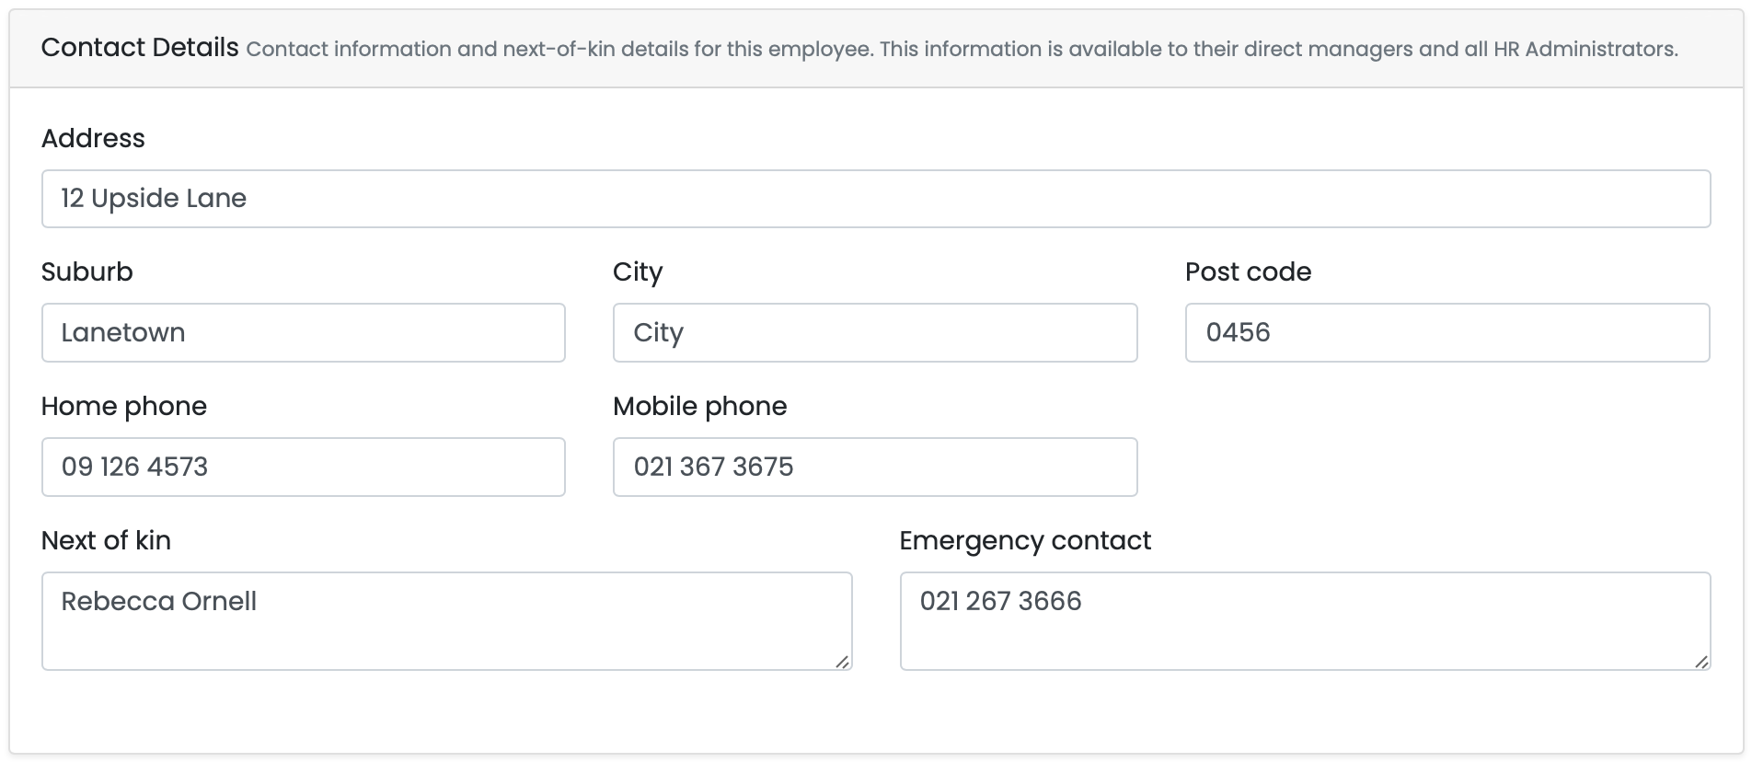
Task: Click the Emergency contact resize grip
Action: (x=1700, y=661)
